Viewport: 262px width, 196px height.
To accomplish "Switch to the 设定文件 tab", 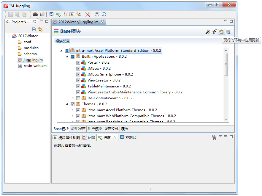I will pos(112,129).
